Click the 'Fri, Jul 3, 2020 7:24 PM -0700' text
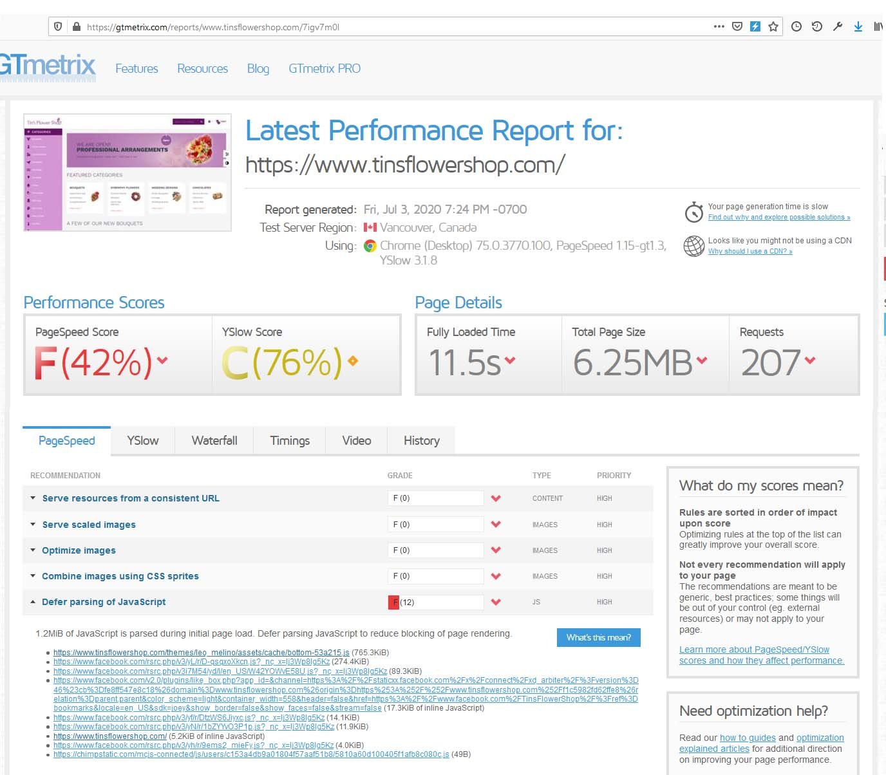This screenshot has width=886, height=775. pos(445,209)
